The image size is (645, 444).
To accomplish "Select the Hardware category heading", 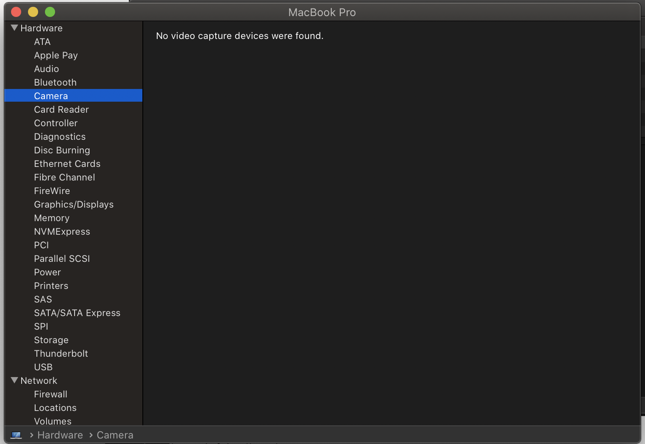I will point(42,28).
